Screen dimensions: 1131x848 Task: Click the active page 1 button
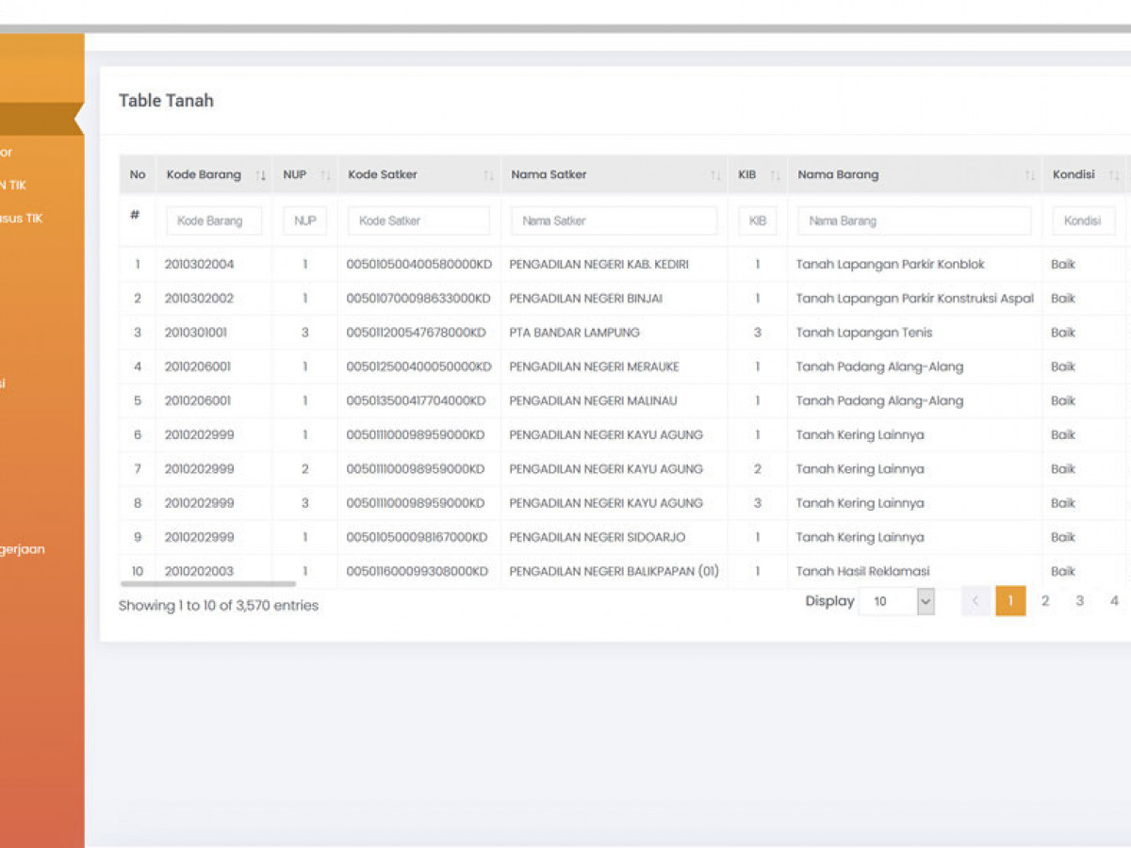1010,601
